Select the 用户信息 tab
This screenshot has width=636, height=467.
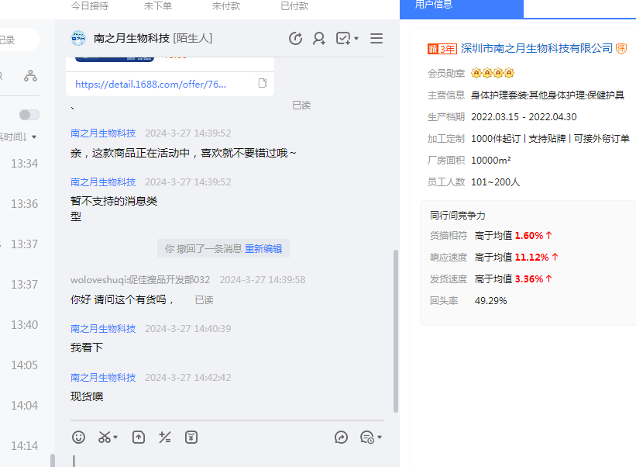point(462,6)
